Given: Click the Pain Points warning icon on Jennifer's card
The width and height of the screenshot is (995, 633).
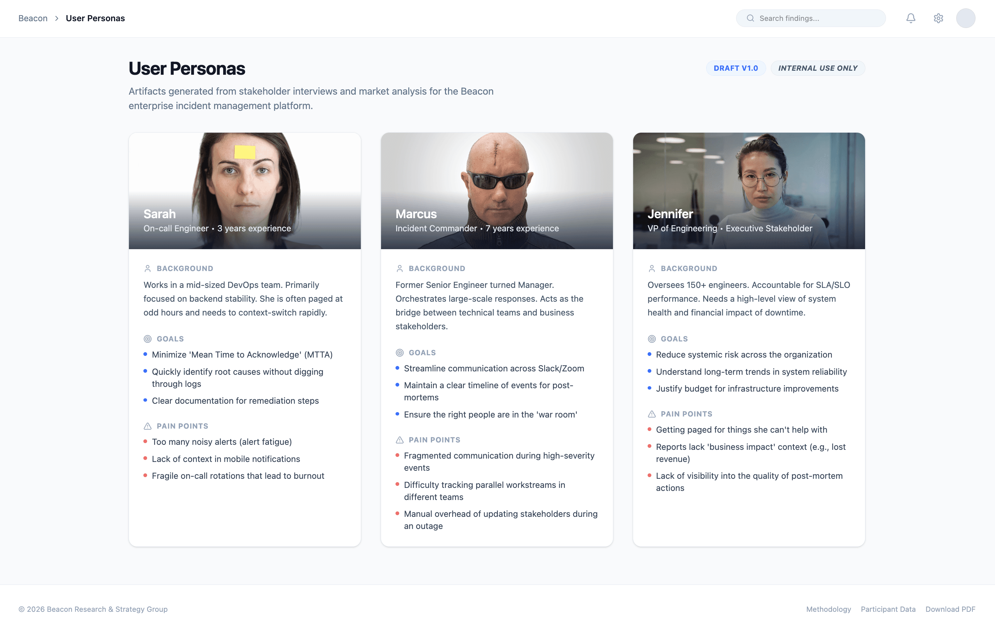Looking at the screenshot, I should click(x=652, y=413).
